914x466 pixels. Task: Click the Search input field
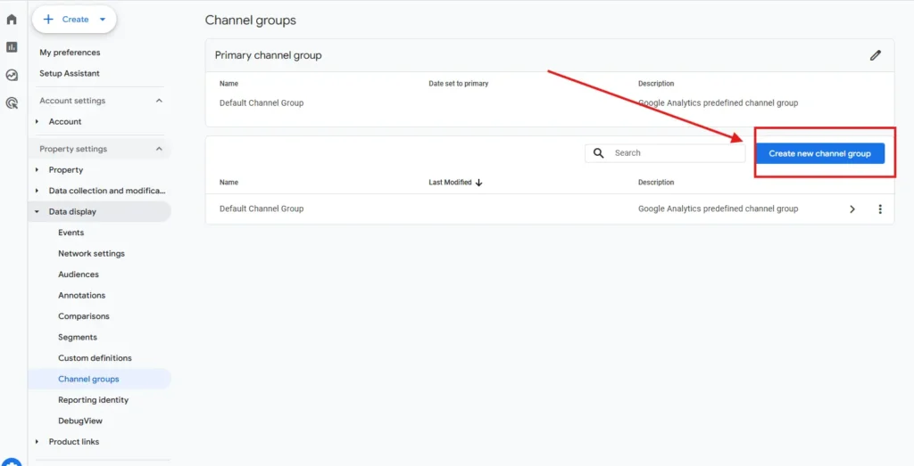[x=674, y=153]
